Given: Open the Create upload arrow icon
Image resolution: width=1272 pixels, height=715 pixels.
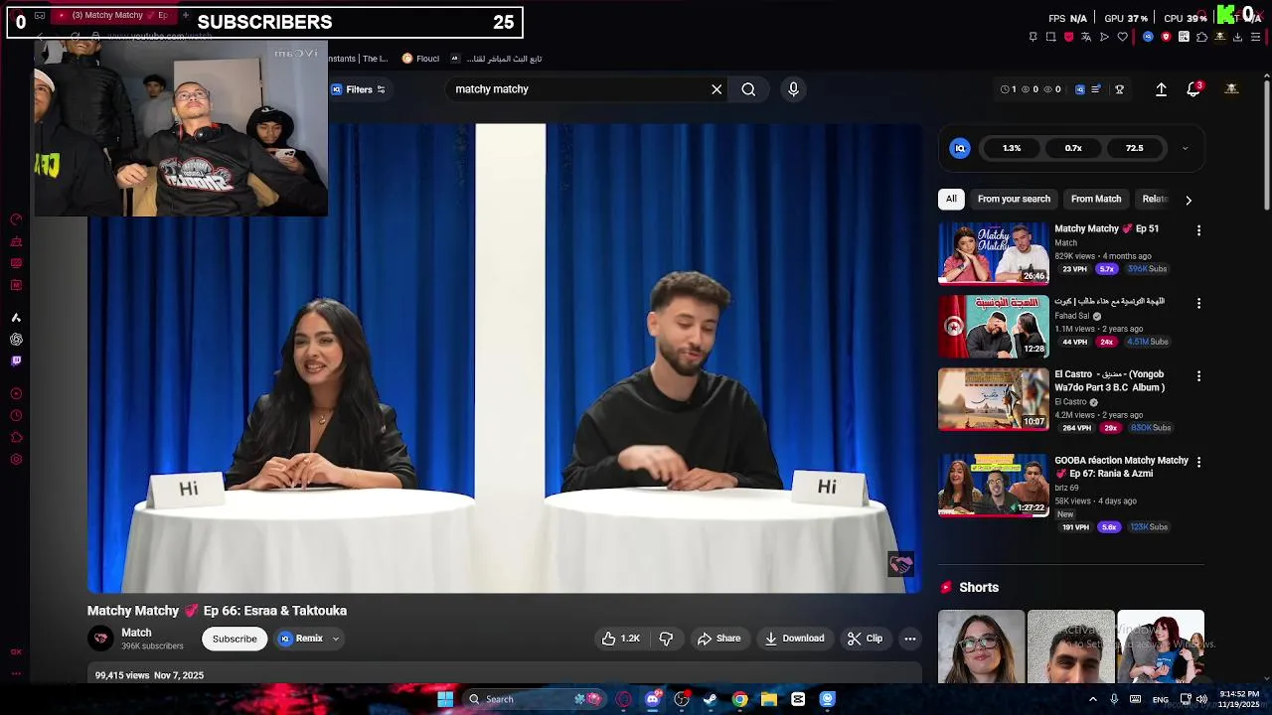Looking at the screenshot, I should (1161, 89).
